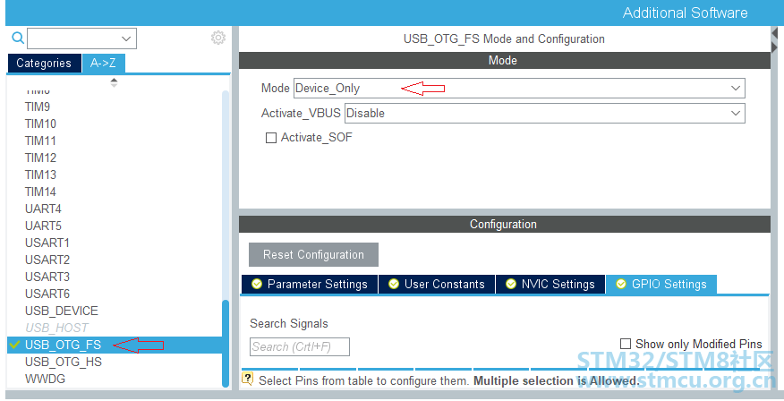Select USB_OTG_HS in the peripheral list
784x401 pixels.
pyautogui.click(x=64, y=362)
